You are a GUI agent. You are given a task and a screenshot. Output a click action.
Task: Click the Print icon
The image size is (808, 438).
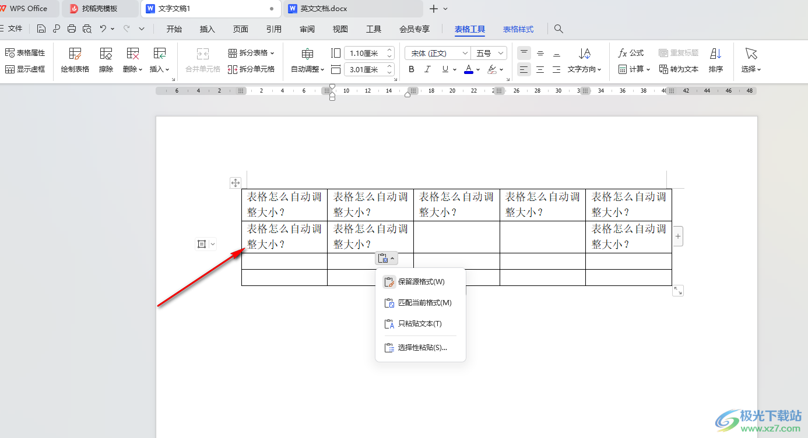tap(72, 29)
